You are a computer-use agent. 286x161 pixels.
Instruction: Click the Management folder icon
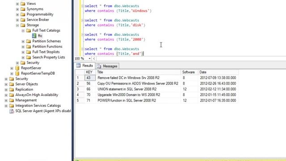12,100
